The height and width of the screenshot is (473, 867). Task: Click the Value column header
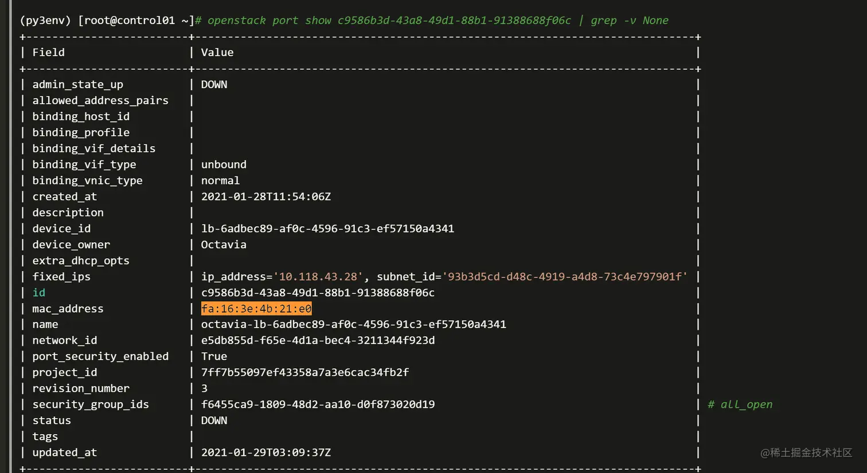coord(217,52)
